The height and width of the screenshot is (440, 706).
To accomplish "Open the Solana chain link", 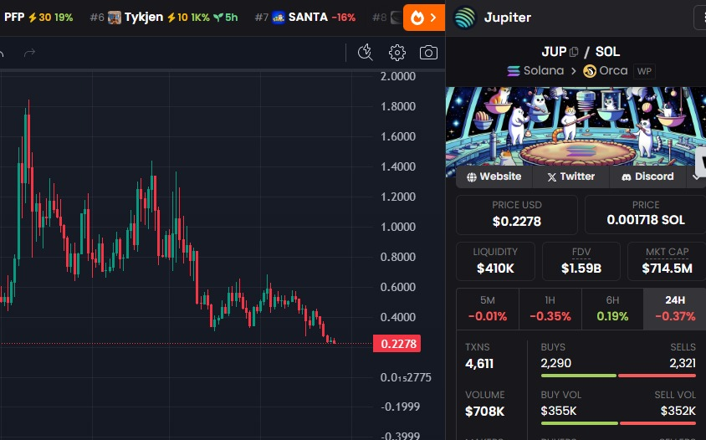I will pyautogui.click(x=535, y=71).
